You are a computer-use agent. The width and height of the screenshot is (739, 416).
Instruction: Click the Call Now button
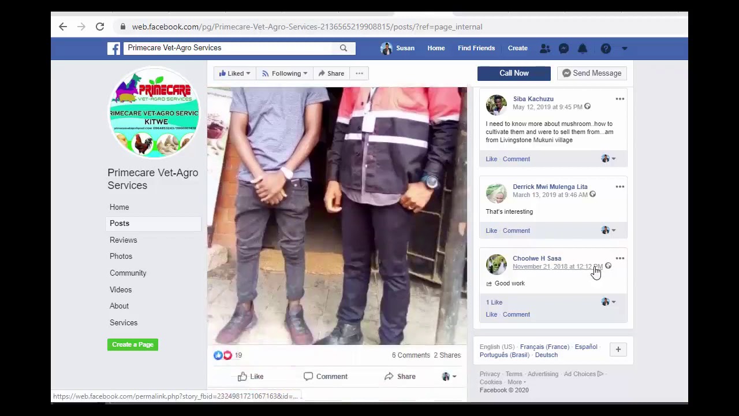tap(514, 73)
